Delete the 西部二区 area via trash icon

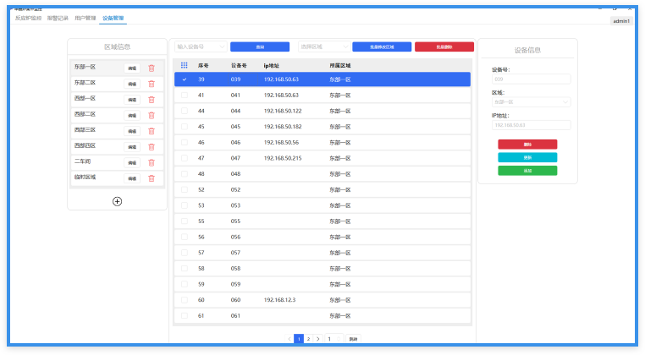tap(152, 115)
